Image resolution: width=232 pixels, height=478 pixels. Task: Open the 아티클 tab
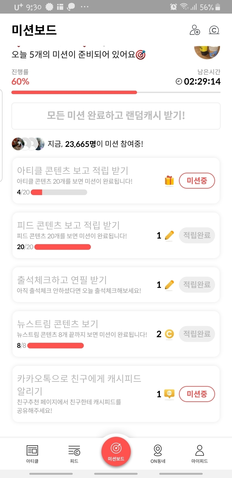32,454
